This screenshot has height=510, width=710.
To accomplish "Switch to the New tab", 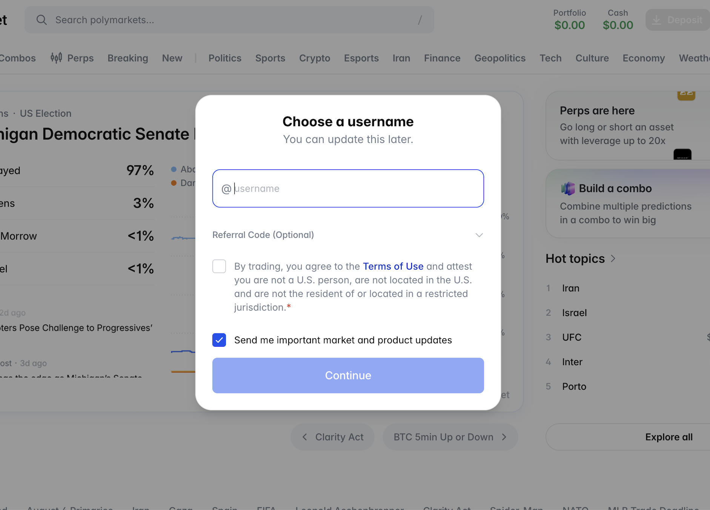I will (x=172, y=58).
